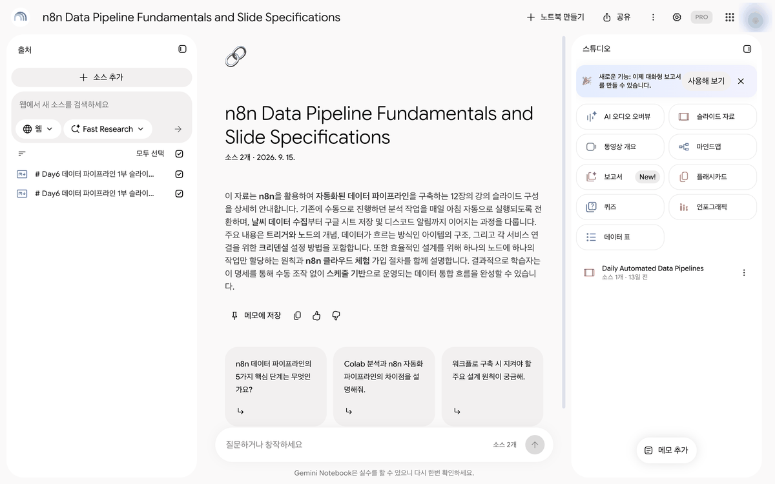Screen dimensions: 775x484
Task: Click the PRO badge
Action: [701, 17]
